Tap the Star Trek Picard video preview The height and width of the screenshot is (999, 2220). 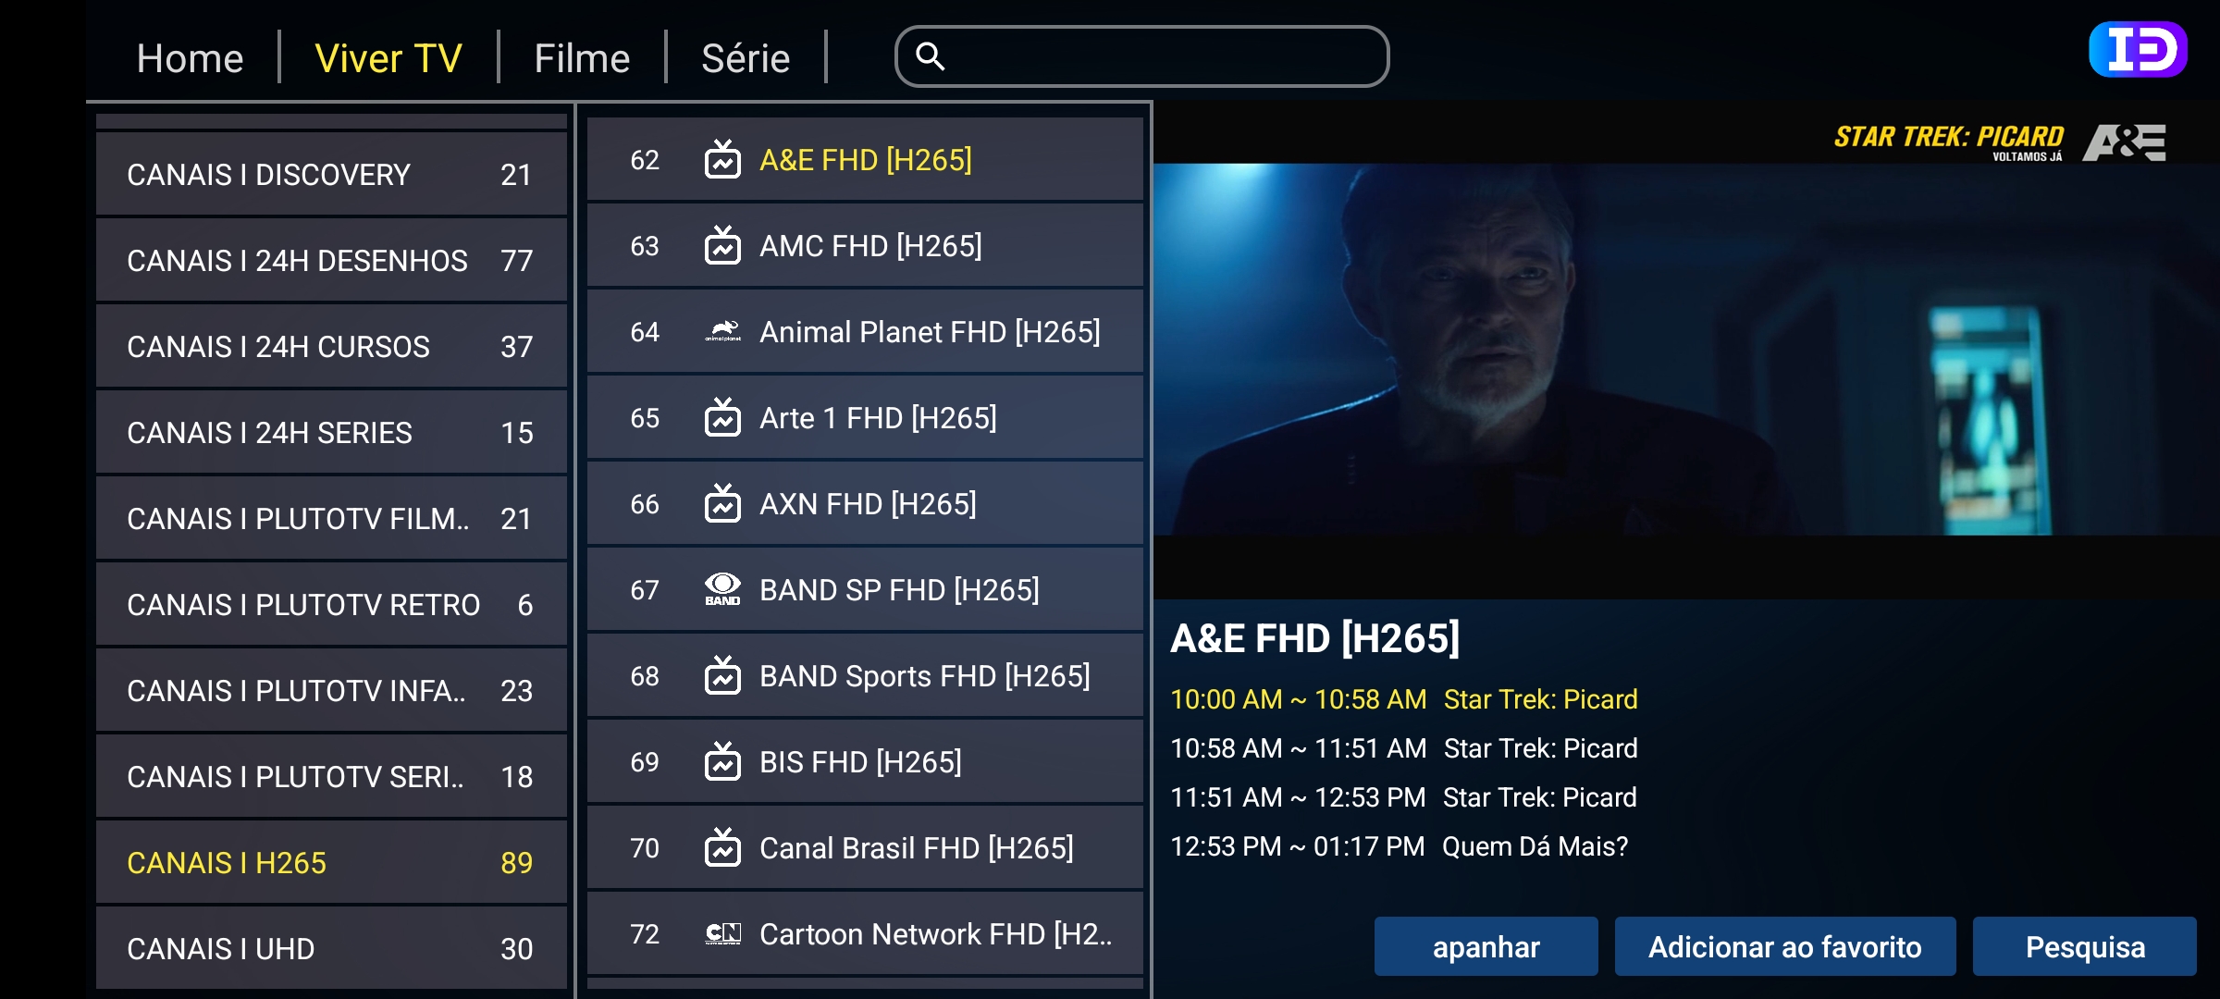coord(1685,350)
